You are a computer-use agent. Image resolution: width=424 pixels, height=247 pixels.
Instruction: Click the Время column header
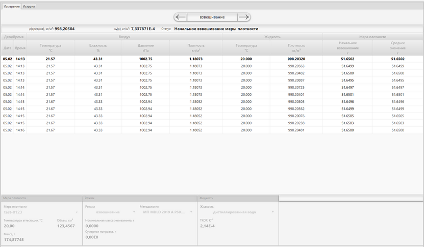20,48
